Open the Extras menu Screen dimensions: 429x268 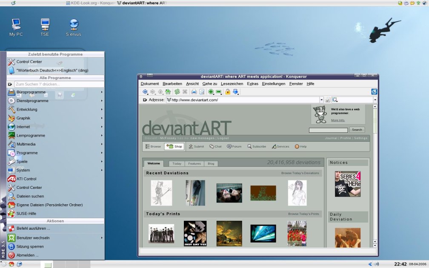[x=252, y=84]
